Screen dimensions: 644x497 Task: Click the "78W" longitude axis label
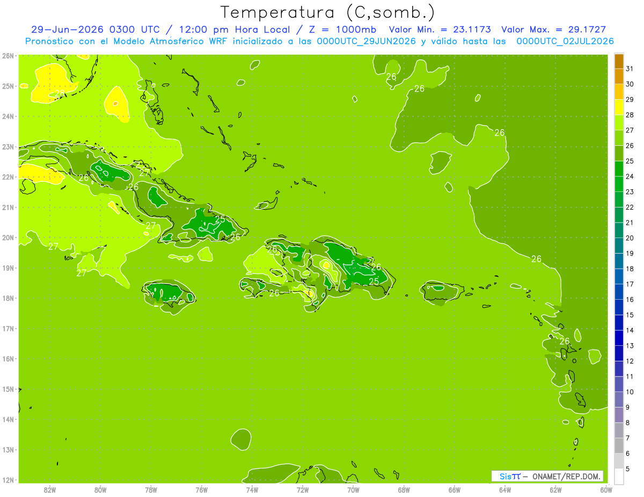[x=151, y=489]
